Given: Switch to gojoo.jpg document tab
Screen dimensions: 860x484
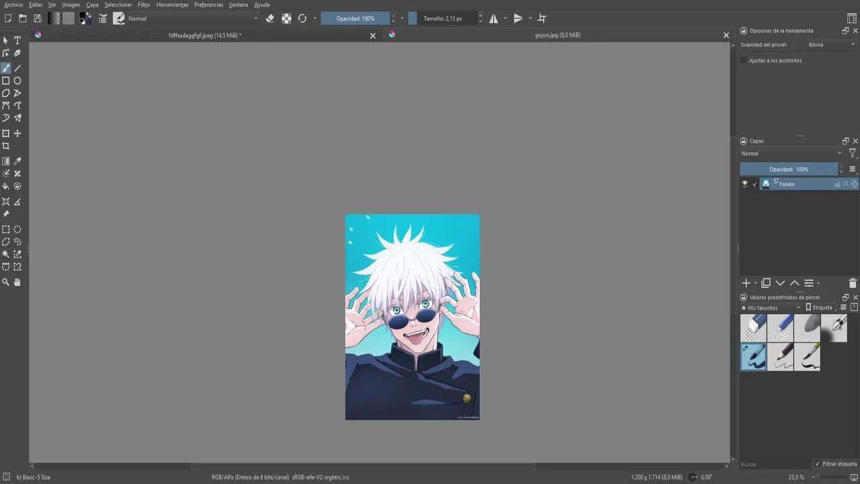Looking at the screenshot, I should 558,35.
